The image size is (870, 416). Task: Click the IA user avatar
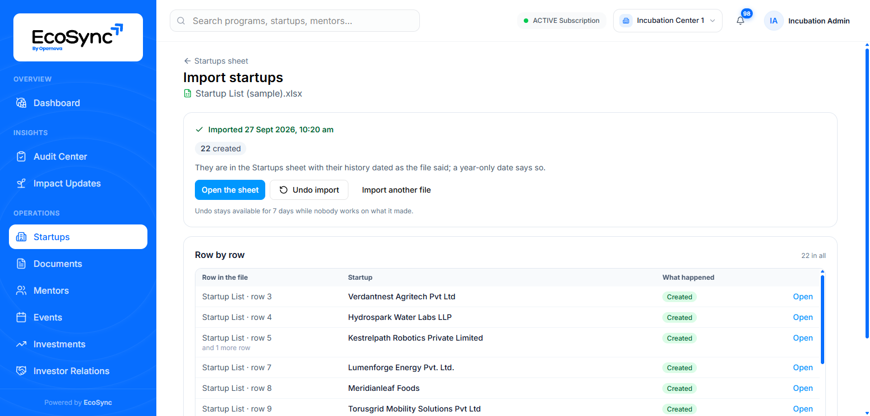click(773, 21)
